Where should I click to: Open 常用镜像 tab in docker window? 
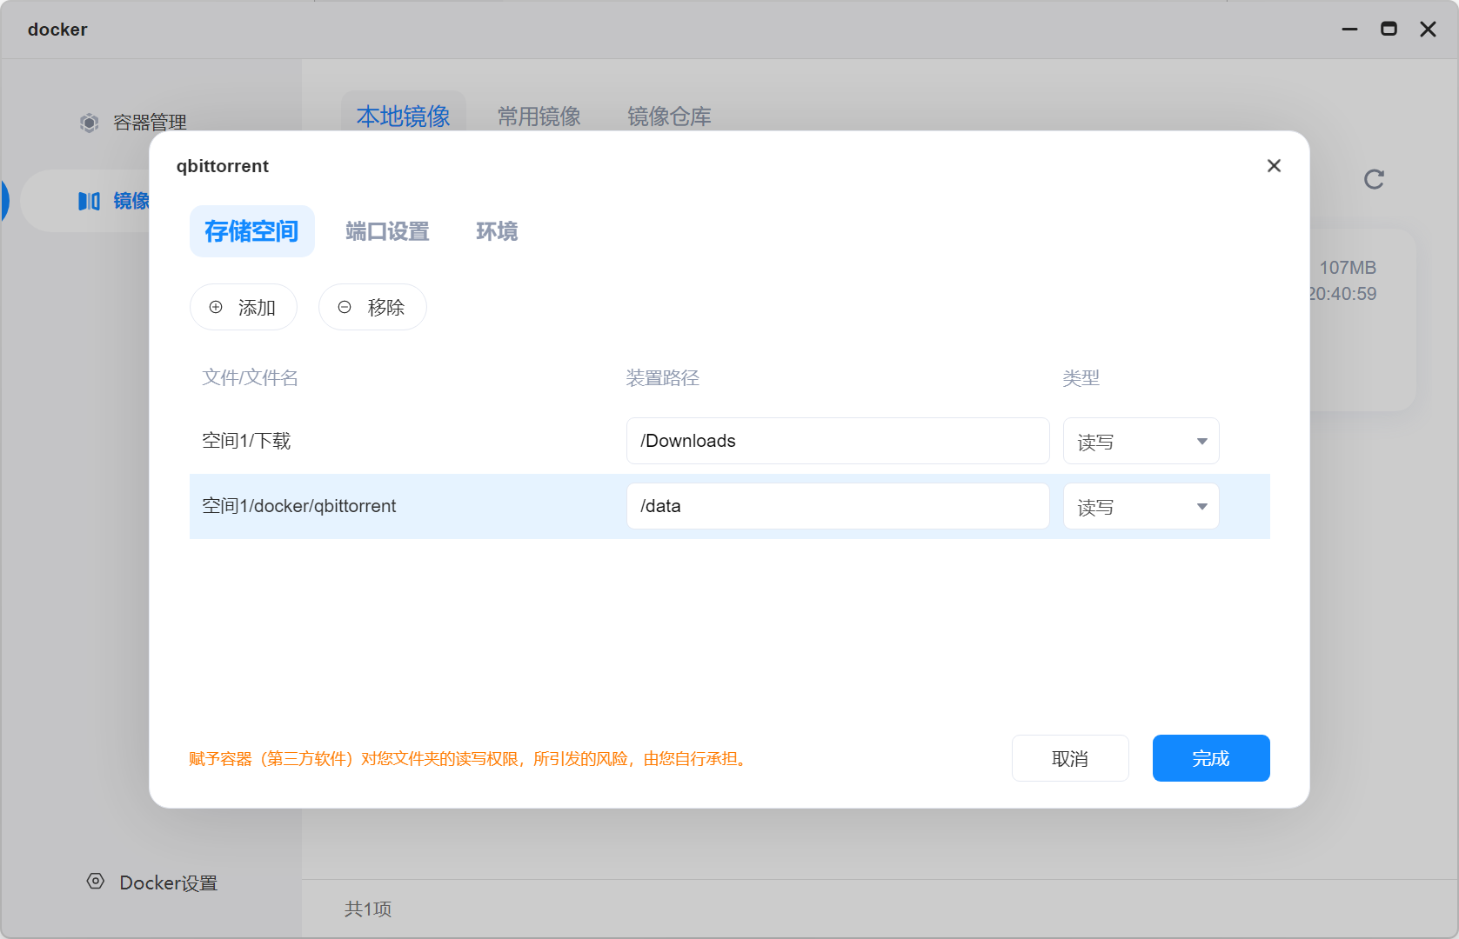click(539, 116)
